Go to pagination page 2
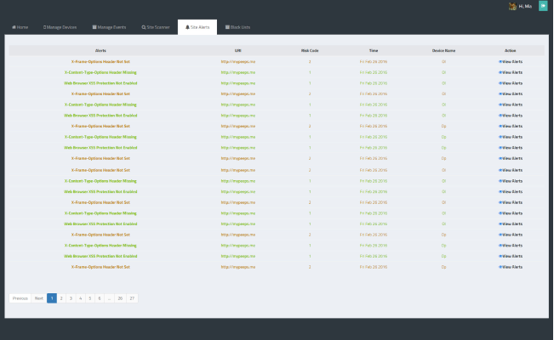Image resolution: width=554 pixels, height=340 pixels. coord(61,298)
